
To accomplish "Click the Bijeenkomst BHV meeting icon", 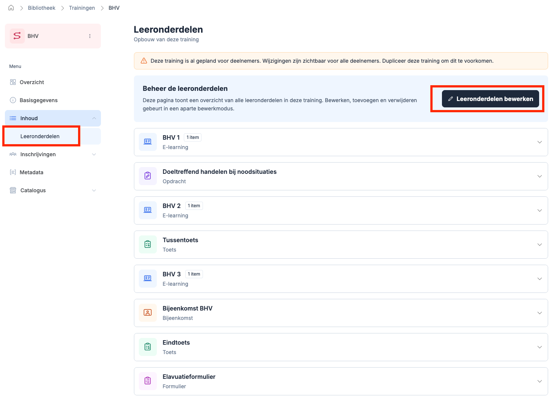I will [x=148, y=313].
